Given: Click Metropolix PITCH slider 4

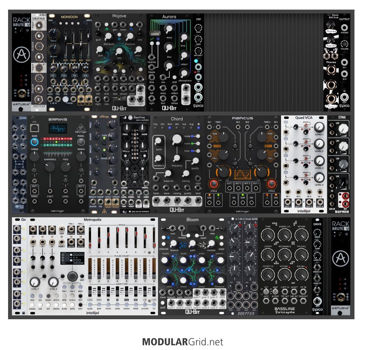Looking at the screenshot, I should click(117, 238).
